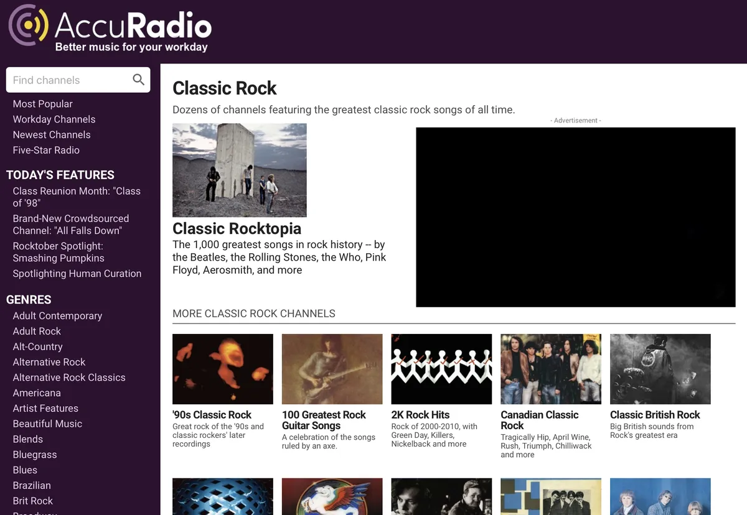
Task: Open Rocktober Spotlight: Smashing Pumpkins
Action: (x=59, y=252)
